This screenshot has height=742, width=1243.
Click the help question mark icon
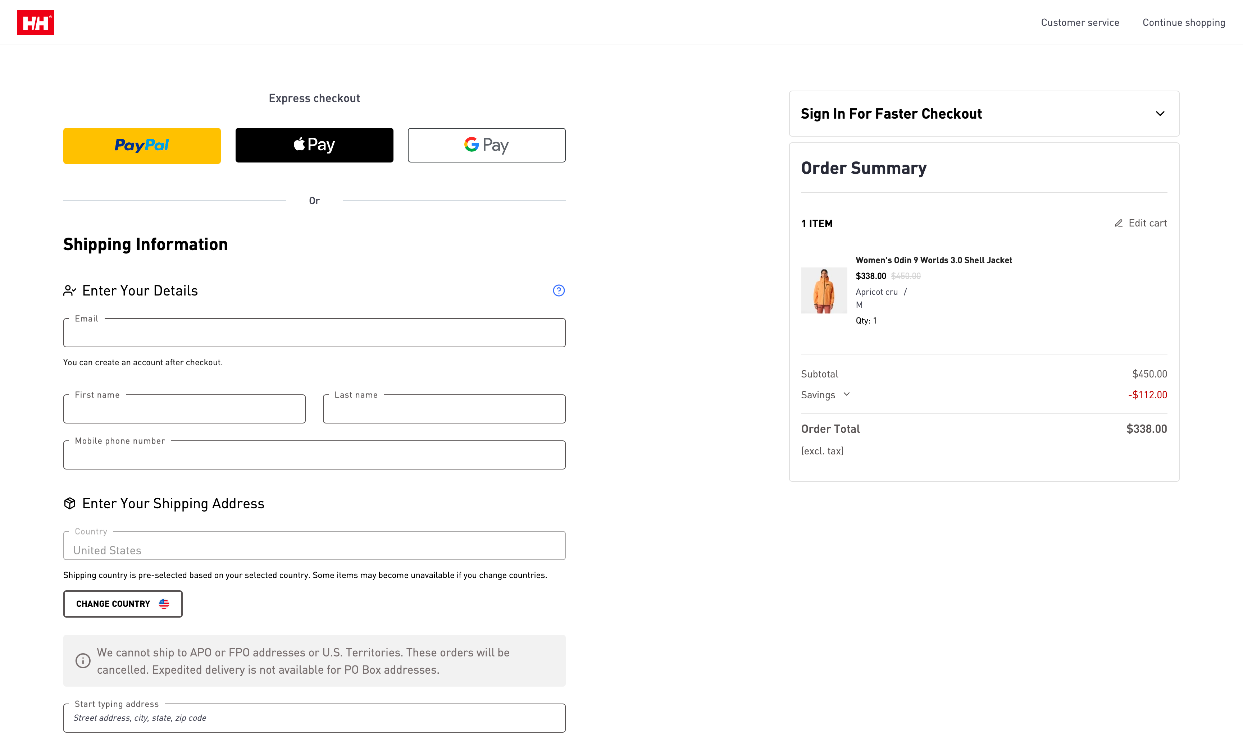click(x=558, y=290)
